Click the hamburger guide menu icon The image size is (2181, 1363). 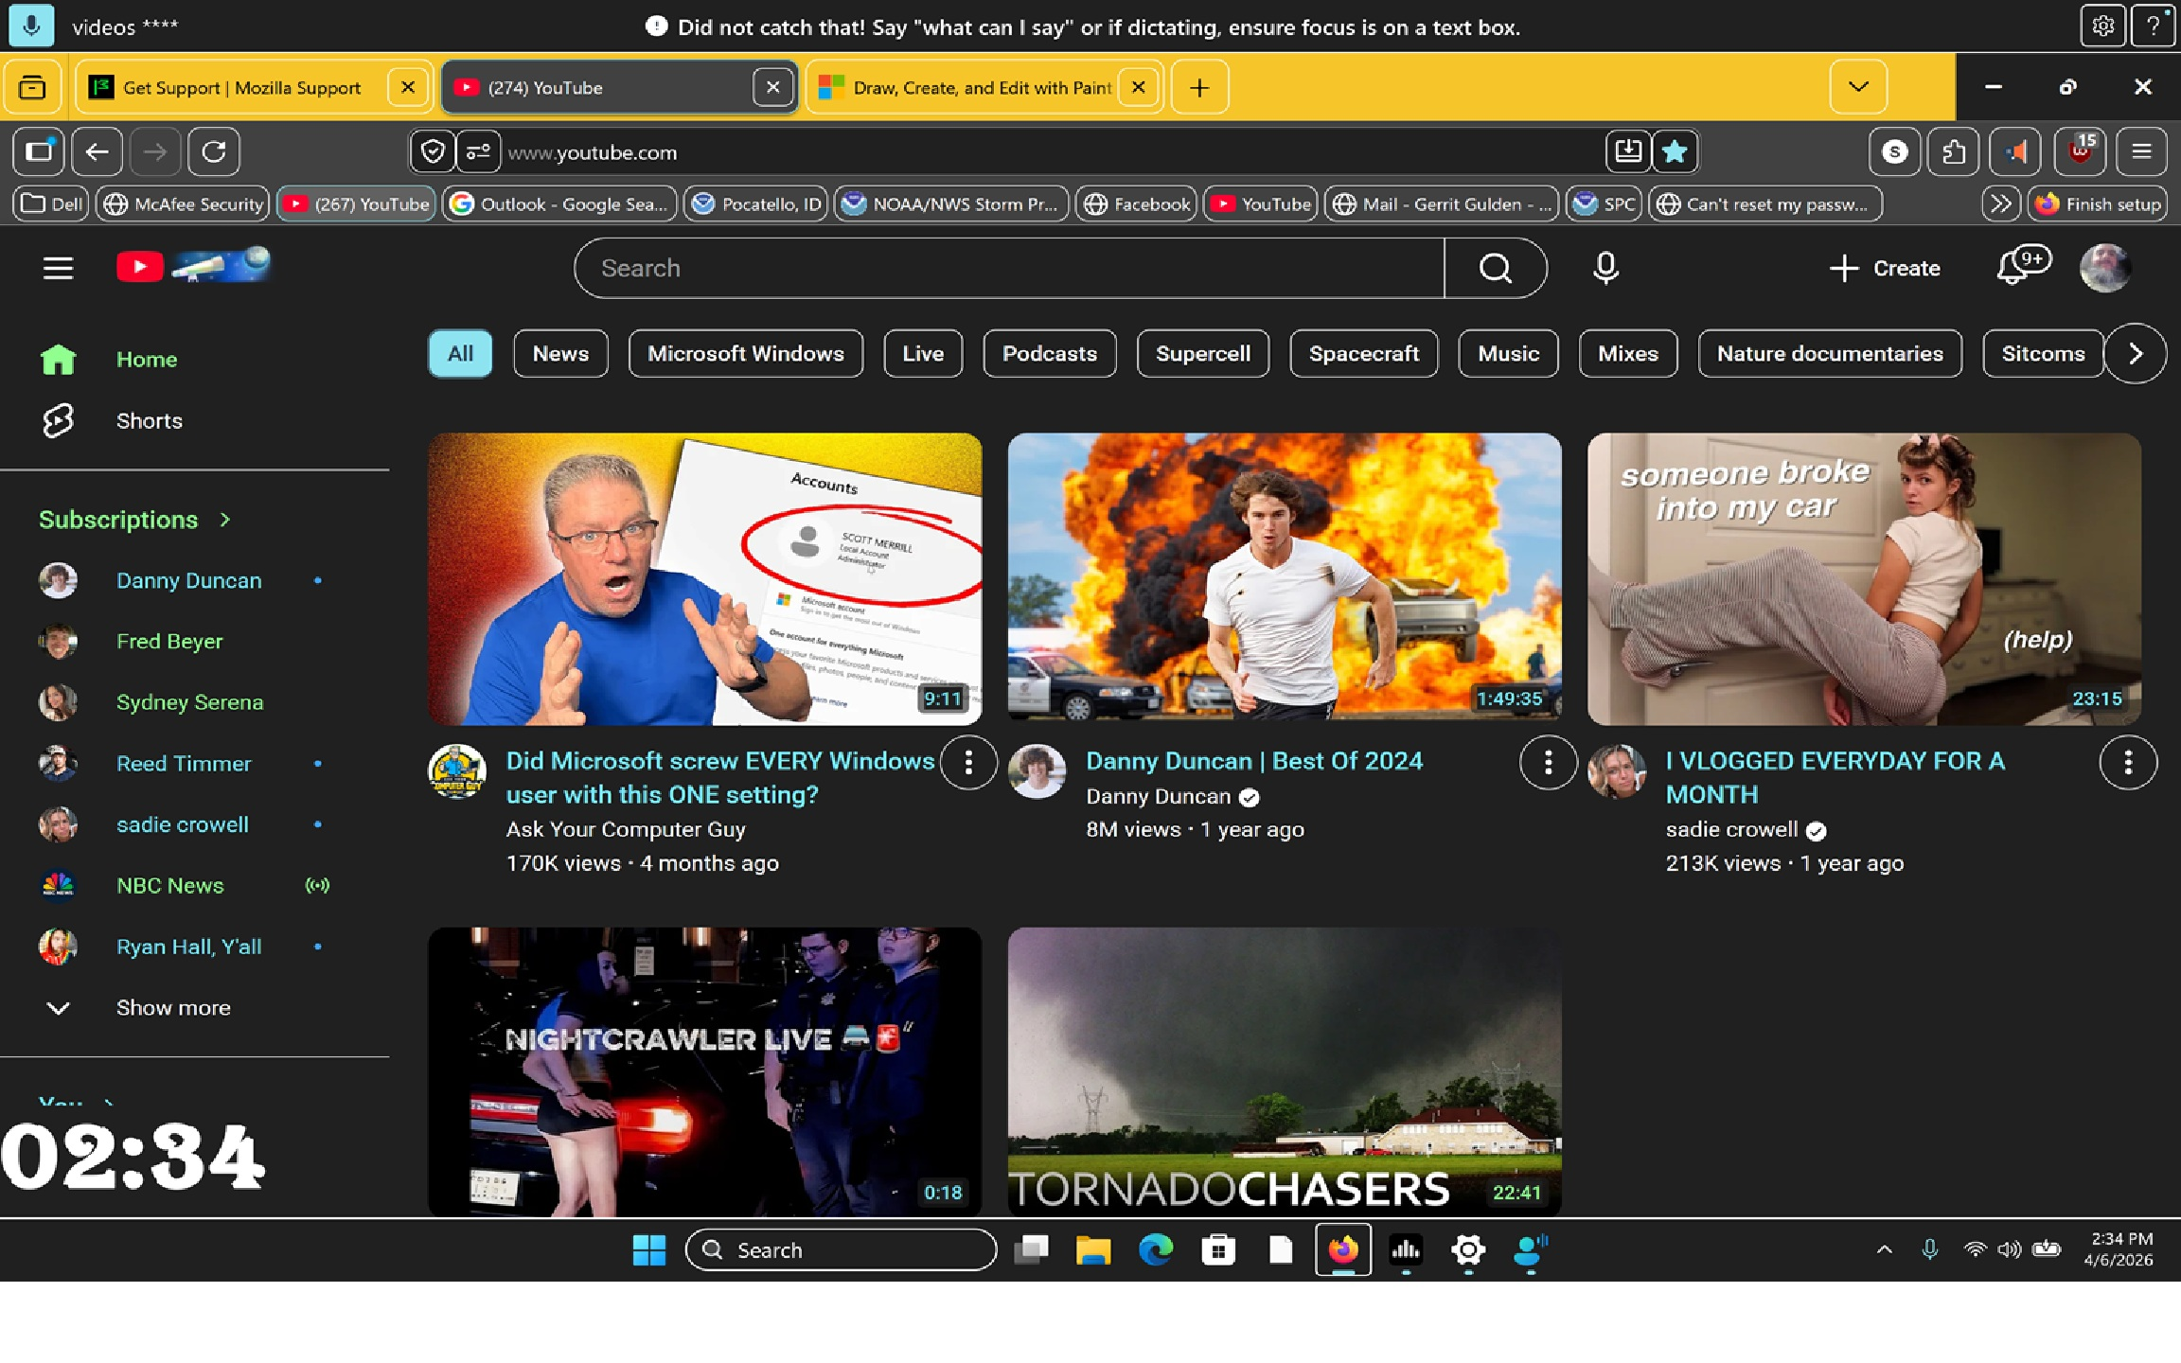[x=58, y=268]
